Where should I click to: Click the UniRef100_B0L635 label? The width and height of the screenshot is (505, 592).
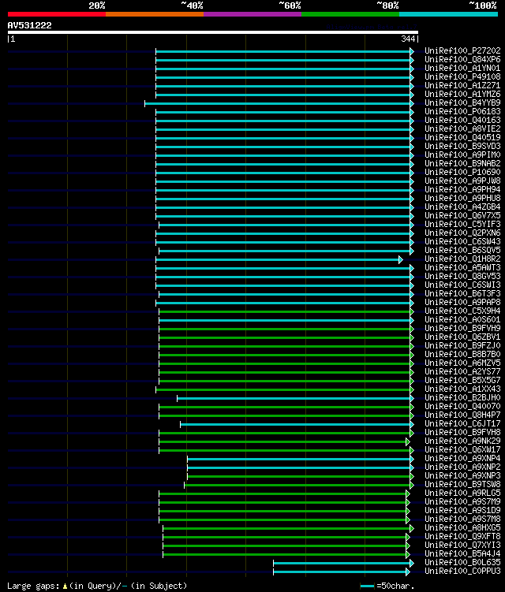point(462,563)
